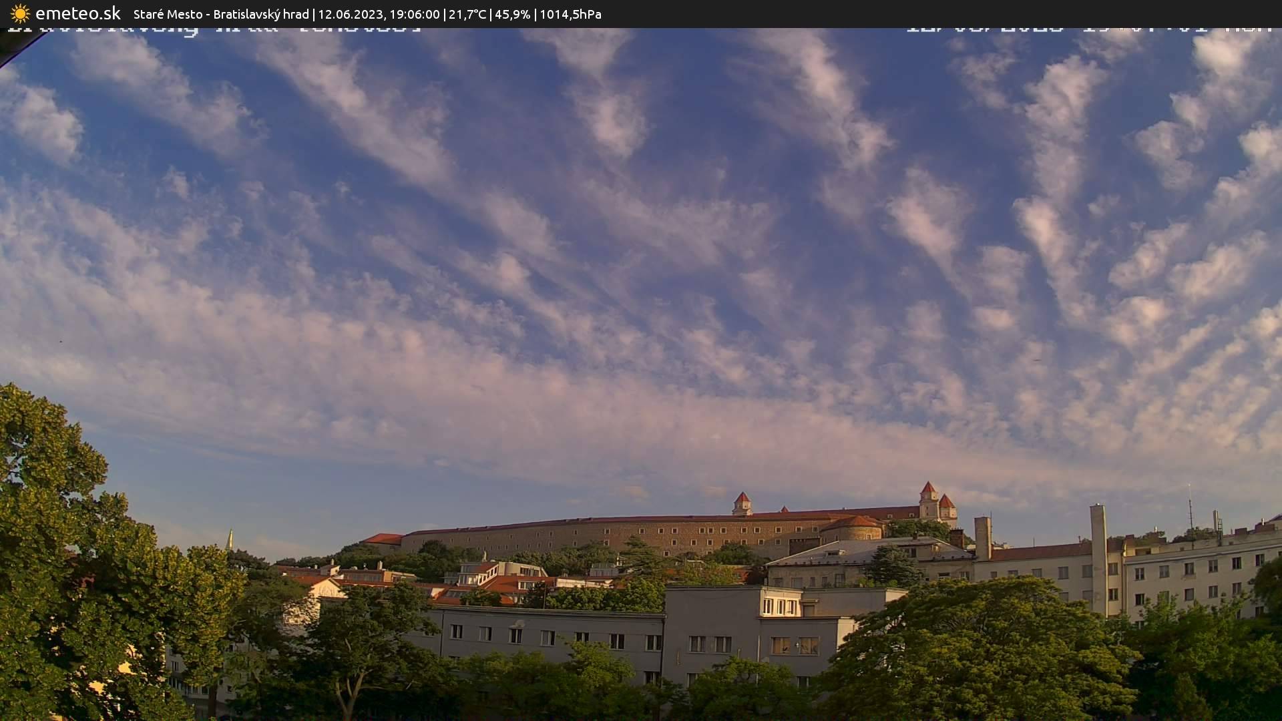Select the 'Staré Mesto - Bratislavský hrad' location text
Viewport: 1282px width, 721px height.
[x=221, y=14]
